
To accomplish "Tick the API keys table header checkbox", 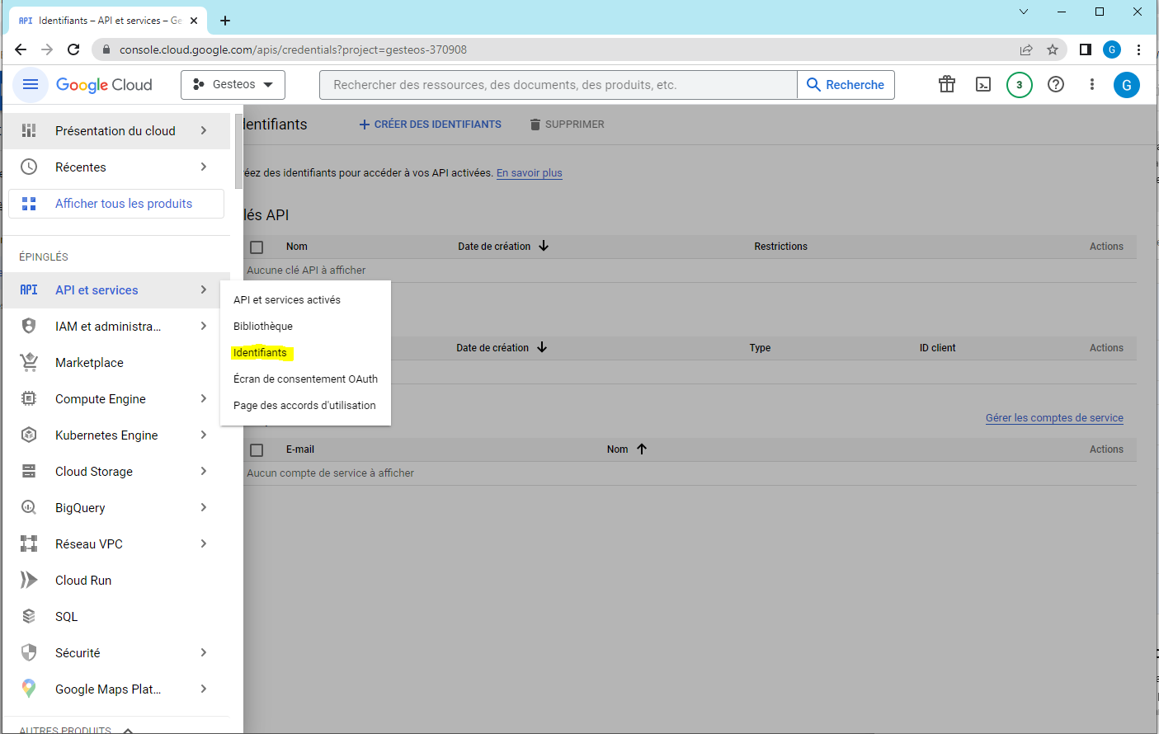I will tap(257, 247).
